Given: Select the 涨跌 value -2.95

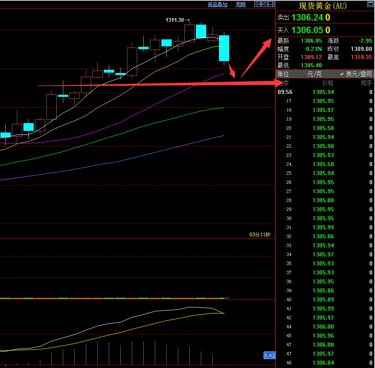Looking at the screenshot, I should point(366,41).
